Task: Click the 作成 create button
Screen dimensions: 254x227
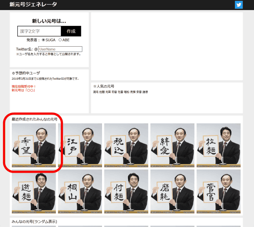Action: point(71,31)
